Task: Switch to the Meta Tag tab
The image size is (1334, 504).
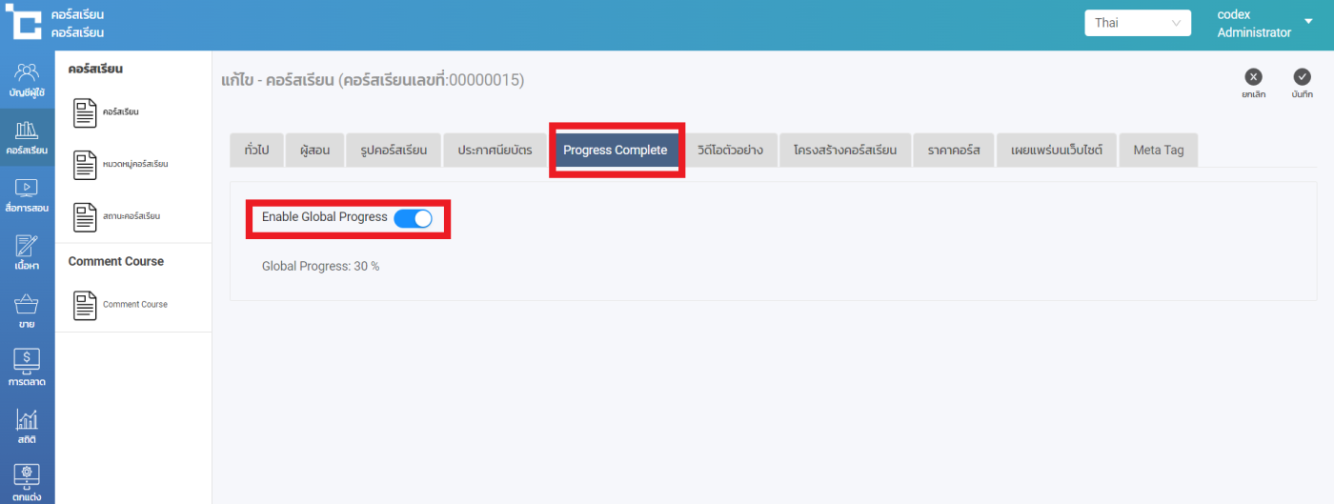Action: pyautogui.click(x=1158, y=151)
